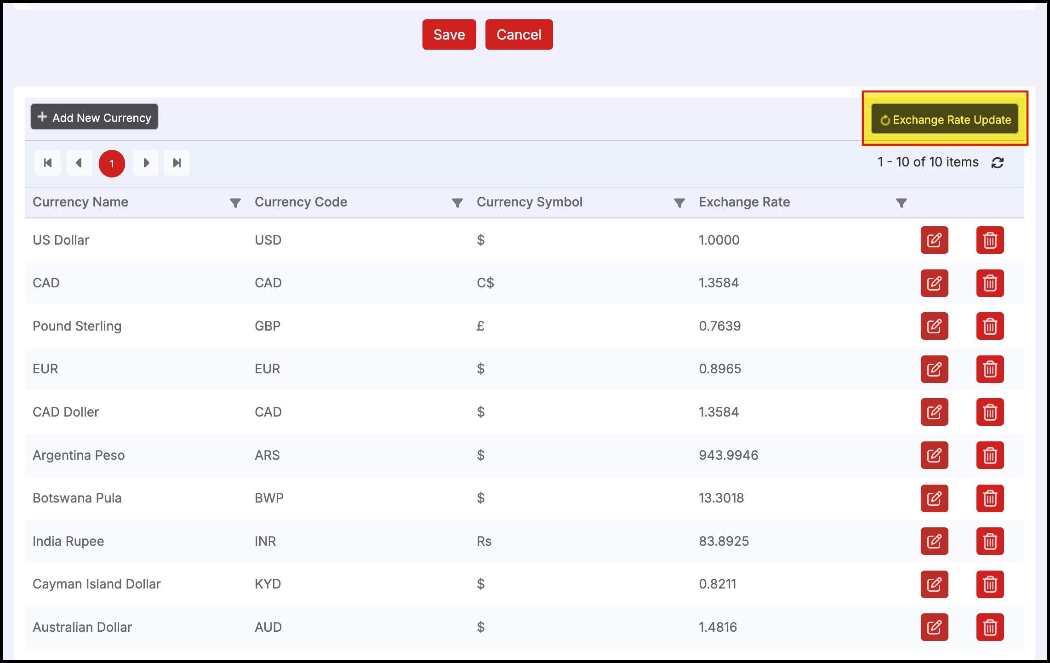1050x663 pixels.
Task: Open Currency Symbol column filter
Action: [679, 203]
